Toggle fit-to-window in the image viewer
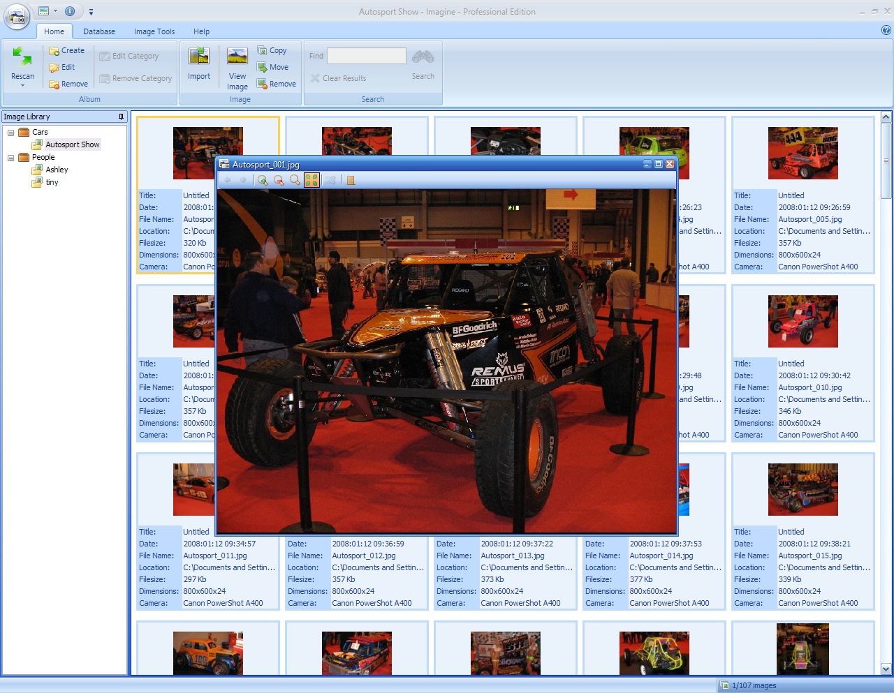This screenshot has width=894, height=693. tap(312, 180)
